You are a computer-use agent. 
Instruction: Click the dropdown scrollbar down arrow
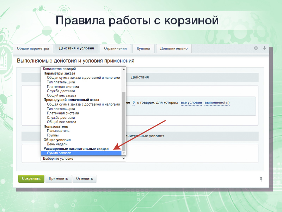123,153
